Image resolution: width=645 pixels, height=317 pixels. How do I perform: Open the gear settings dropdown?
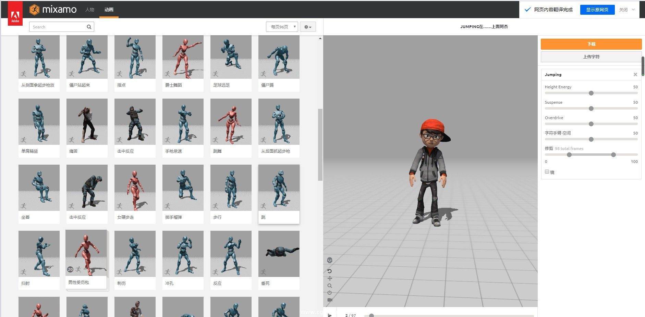[x=308, y=27]
